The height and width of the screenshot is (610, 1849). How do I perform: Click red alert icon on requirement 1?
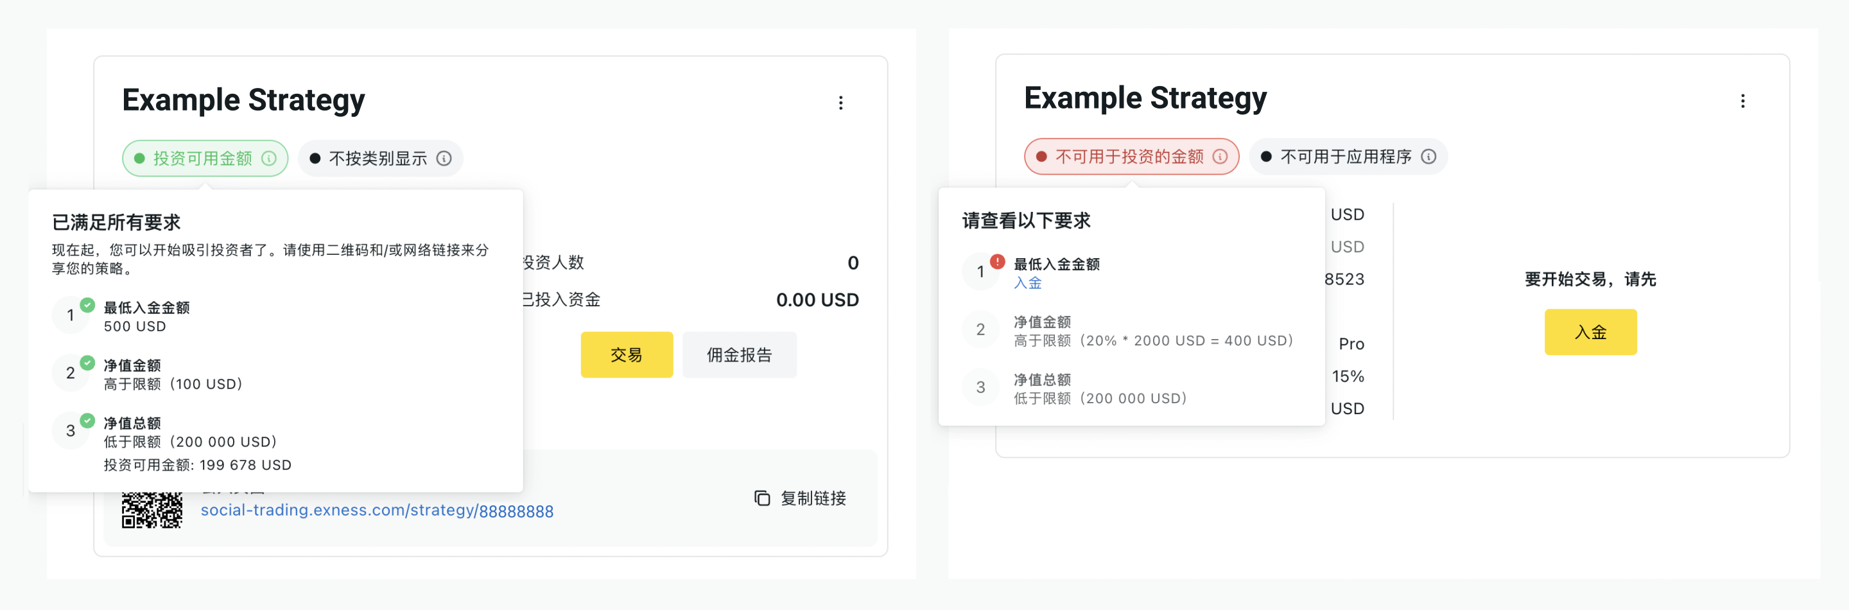coord(997,262)
